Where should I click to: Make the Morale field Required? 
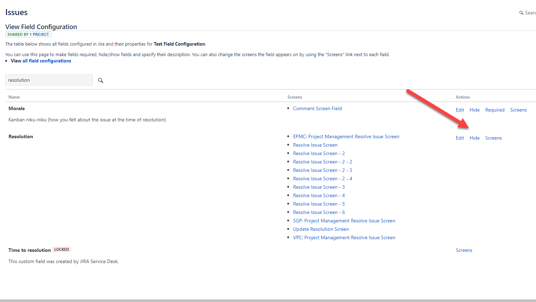tap(495, 109)
